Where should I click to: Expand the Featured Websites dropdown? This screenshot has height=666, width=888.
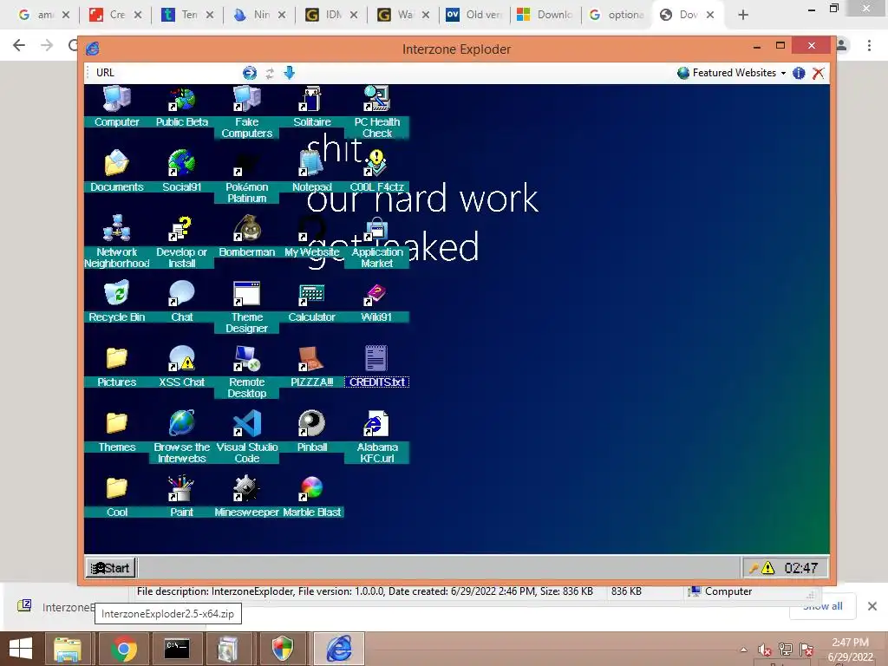click(x=732, y=73)
